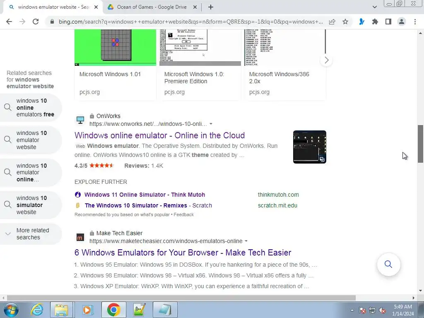Open the Windows Start menu

(11, 310)
